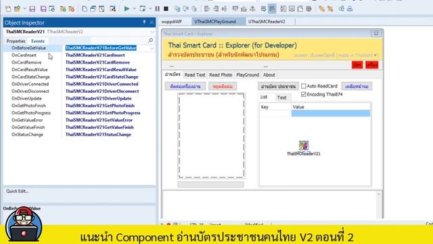Click the dashed photo placeholder box
Viewport: 433px width, 244px height.
click(211, 136)
